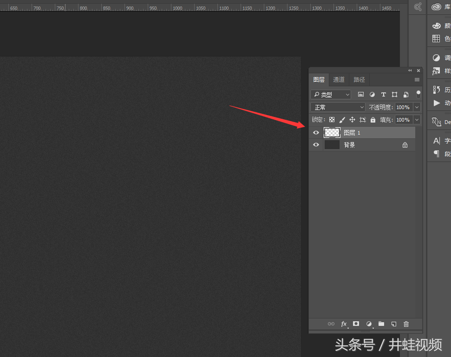
Task: Open the 正常 blend mode dropdown
Action: pos(338,107)
